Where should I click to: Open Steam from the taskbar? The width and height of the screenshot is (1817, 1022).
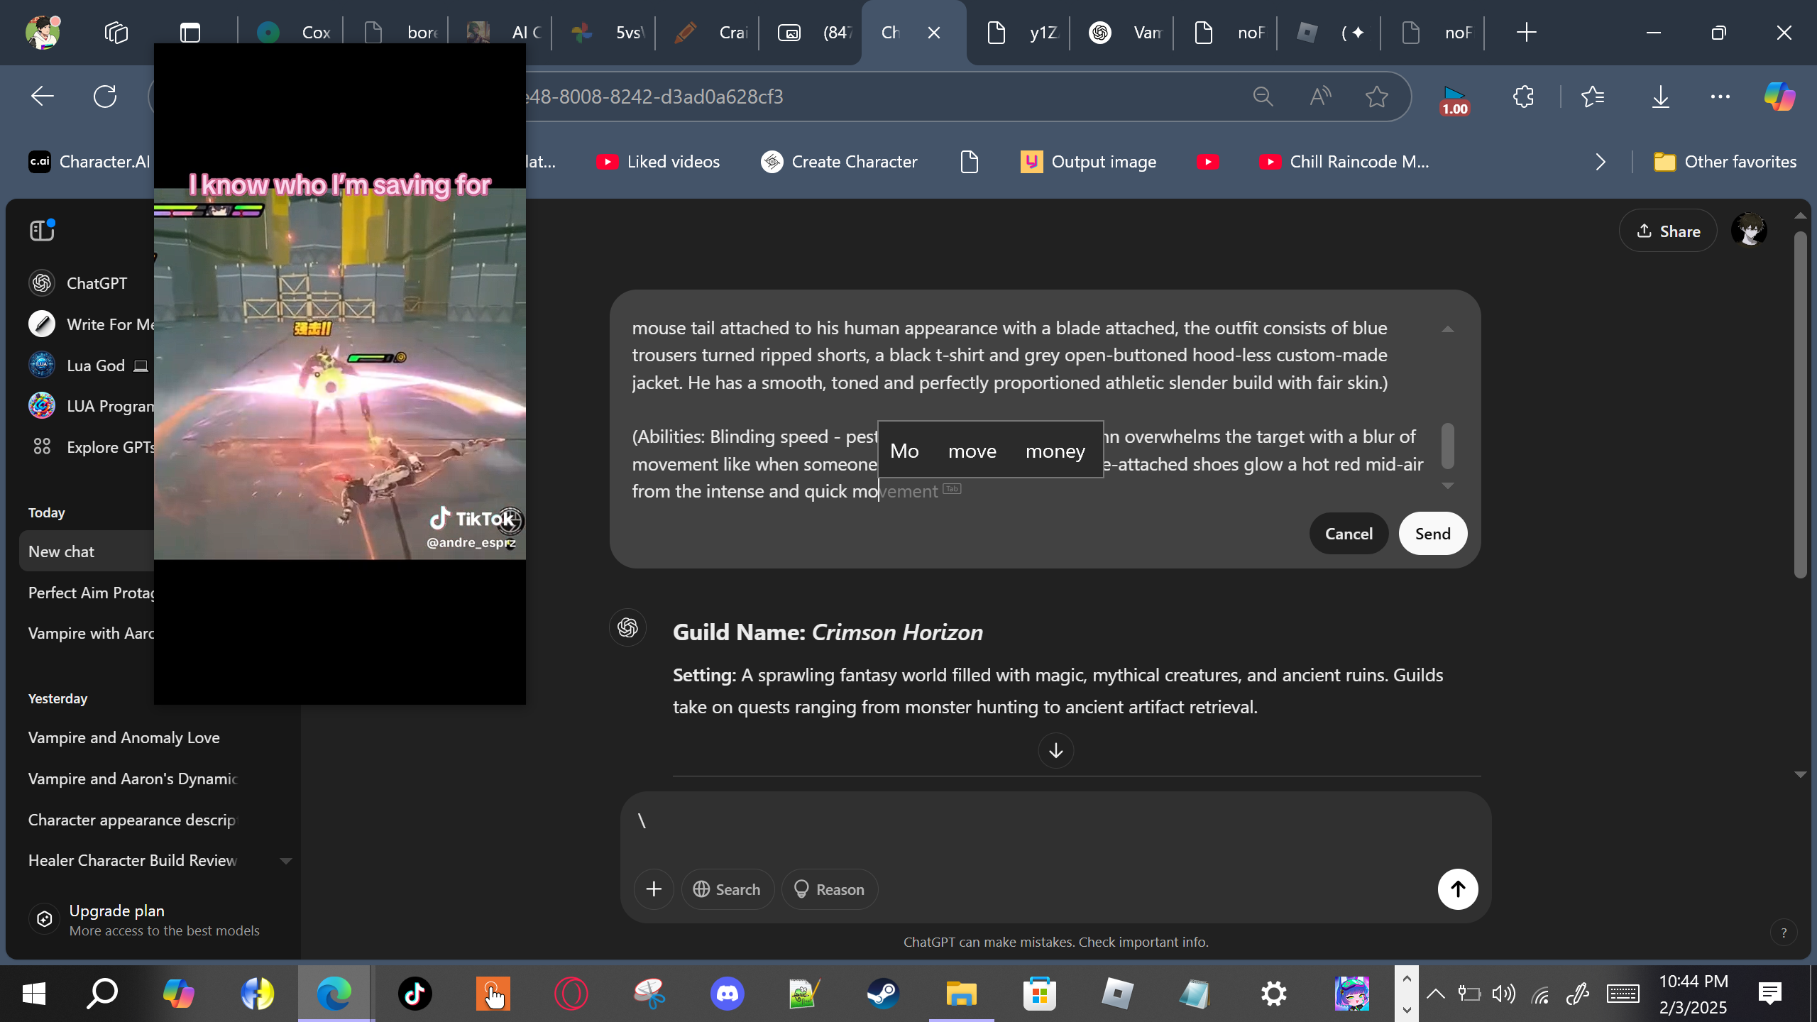point(883,994)
